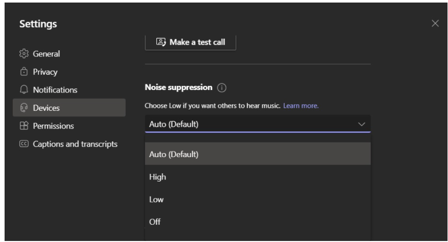The width and height of the screenshot is (448, 242).
Task: Click the Noise suppression info icon
Action: click(222, 87)
